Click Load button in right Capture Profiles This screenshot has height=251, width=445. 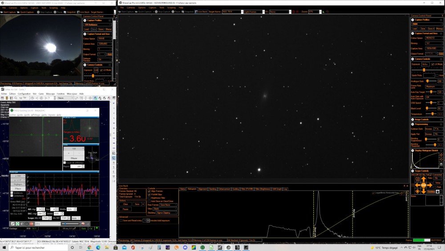415,29
